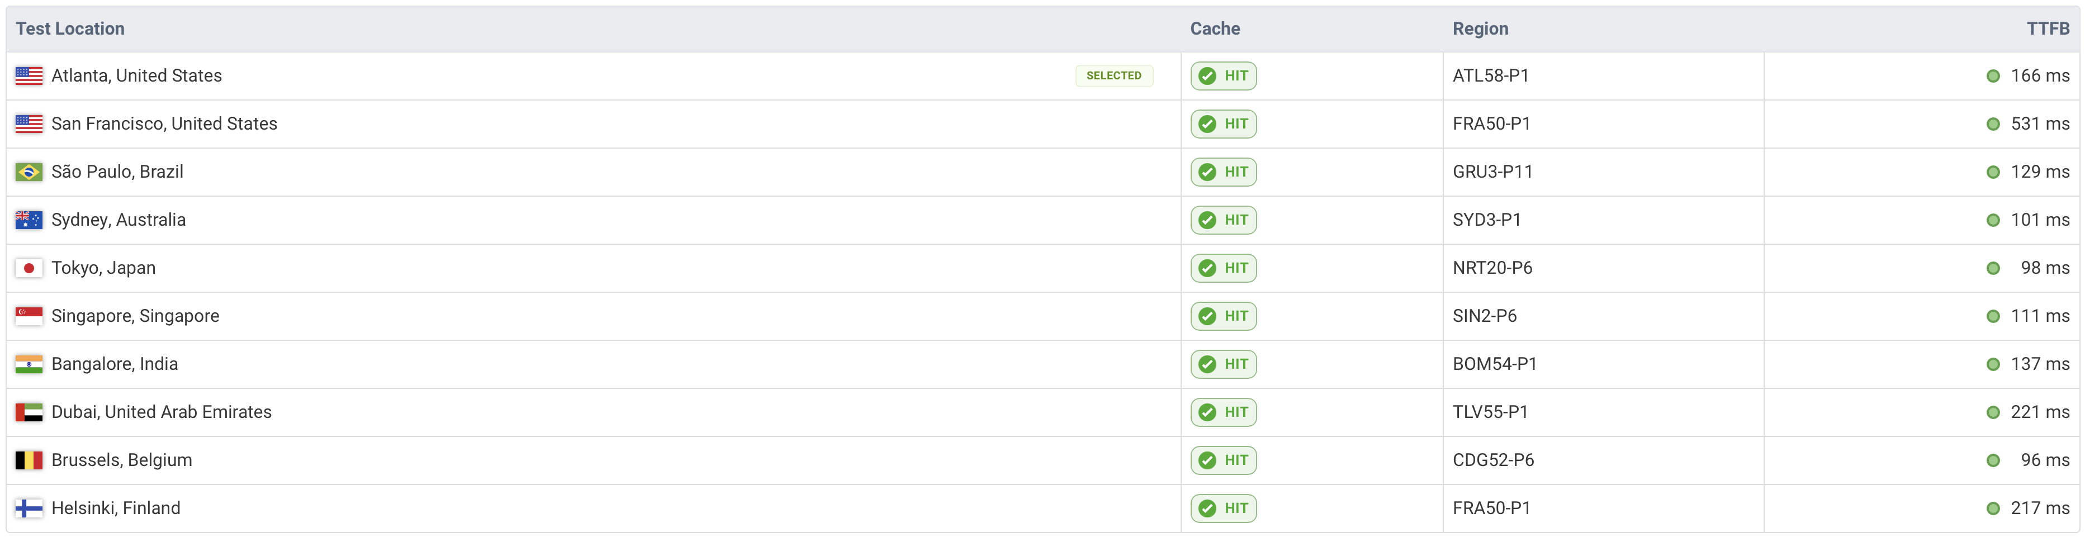Select the San Francisco, United States row
Image resolution: width=2085 pixels, height=542 pixels.
point(164,124)
